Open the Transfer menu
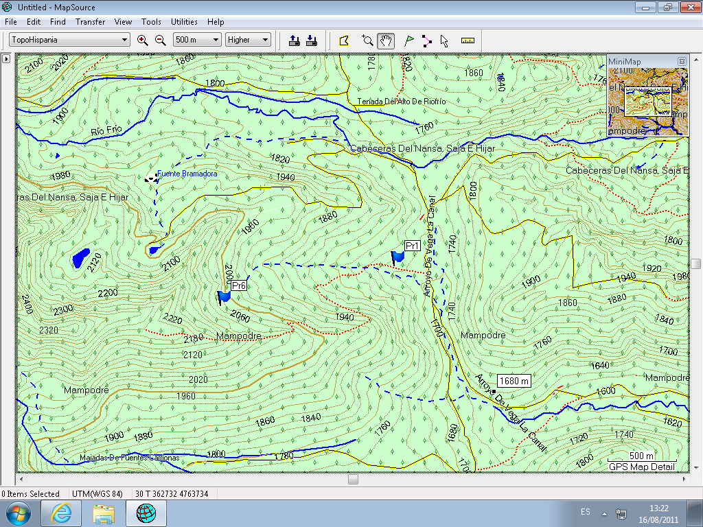 click(90, 22)
